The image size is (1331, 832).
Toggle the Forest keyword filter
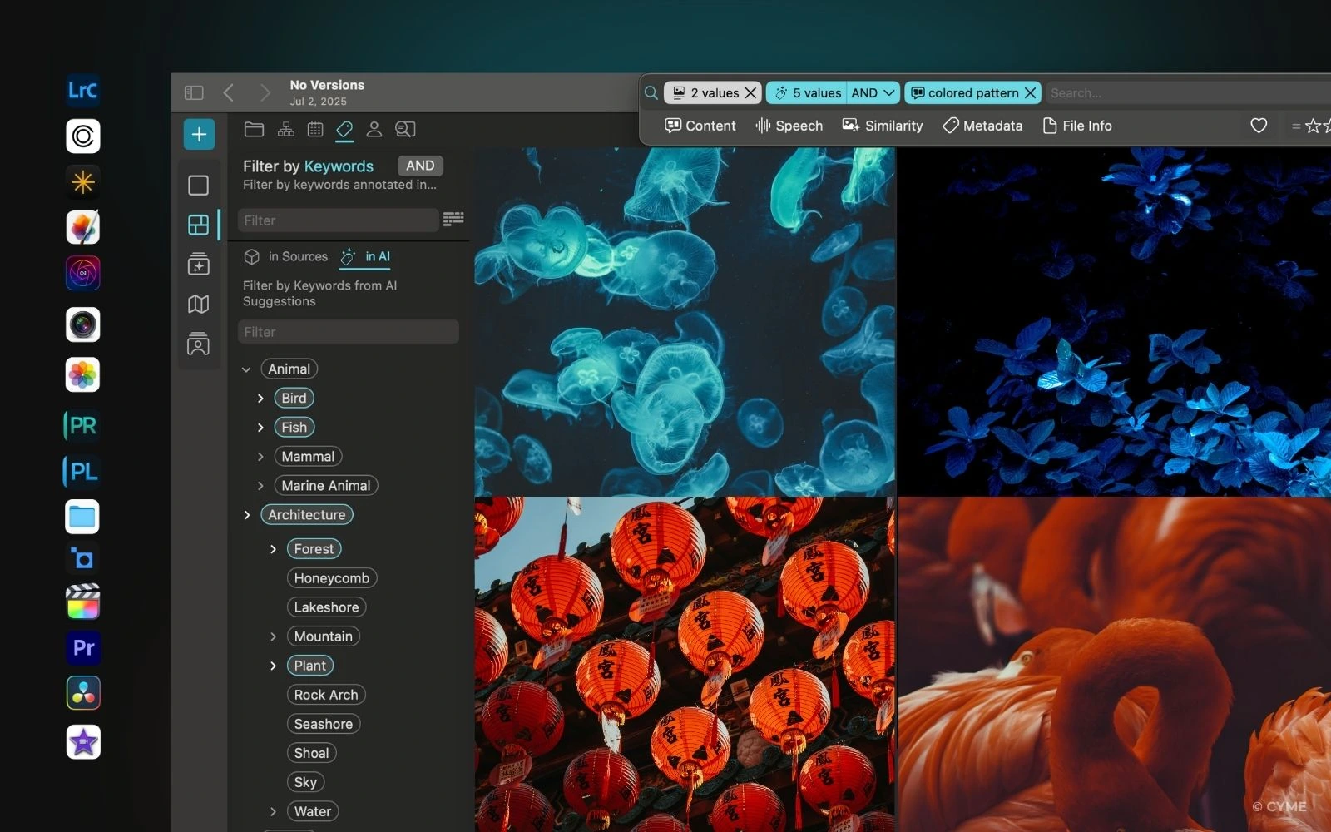tap(314, 549)
